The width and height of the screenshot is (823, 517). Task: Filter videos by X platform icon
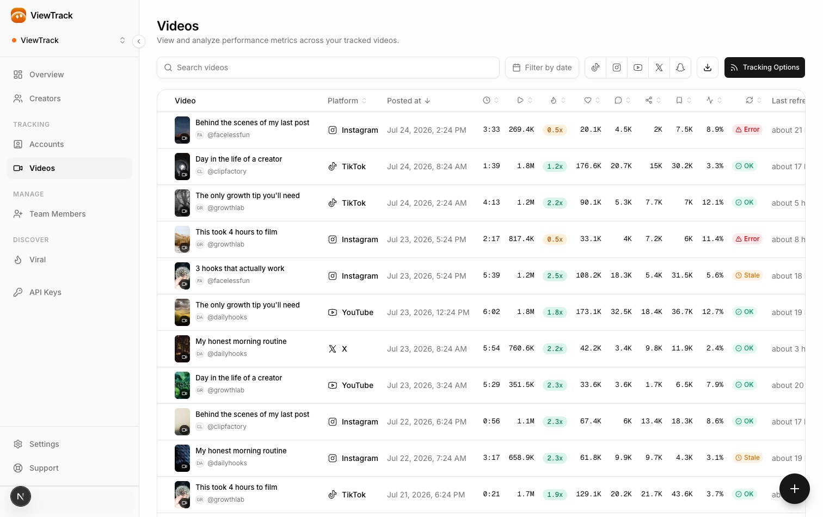click(659, 67)
